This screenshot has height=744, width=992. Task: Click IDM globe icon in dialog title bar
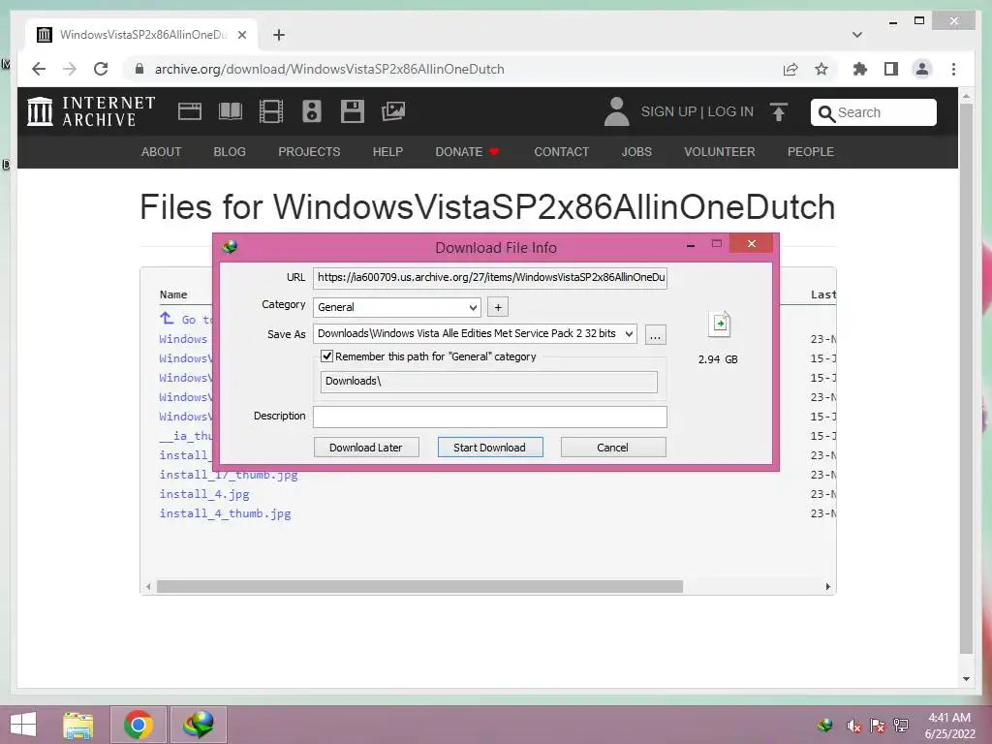pyautogui.click(x=230, y=247)
